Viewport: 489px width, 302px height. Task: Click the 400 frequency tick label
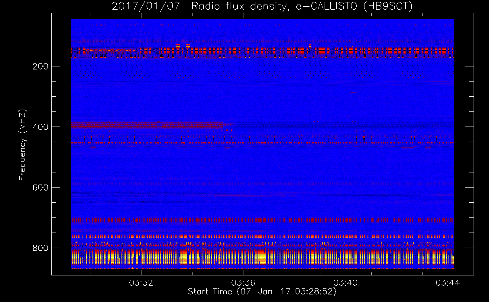coord(40,127)
